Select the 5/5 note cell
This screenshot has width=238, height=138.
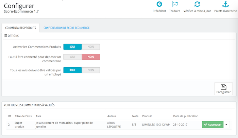click(134, 125)
